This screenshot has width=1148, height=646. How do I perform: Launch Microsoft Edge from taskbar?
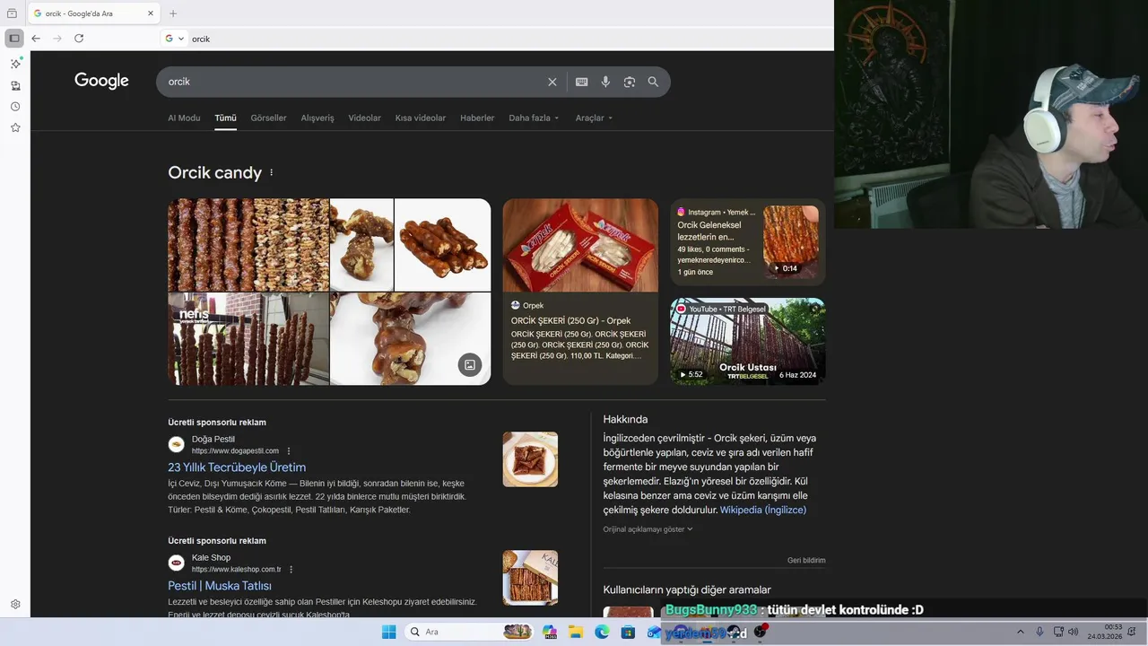click(x=602, y=632)
